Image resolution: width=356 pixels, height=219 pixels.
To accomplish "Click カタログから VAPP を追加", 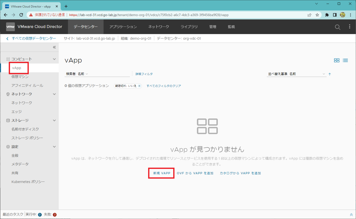I will coord(240,173).
